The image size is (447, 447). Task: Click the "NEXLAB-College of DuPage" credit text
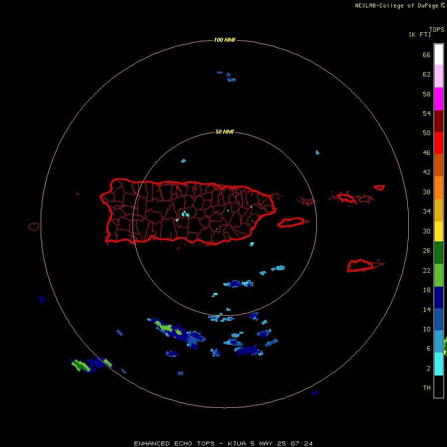396,5
